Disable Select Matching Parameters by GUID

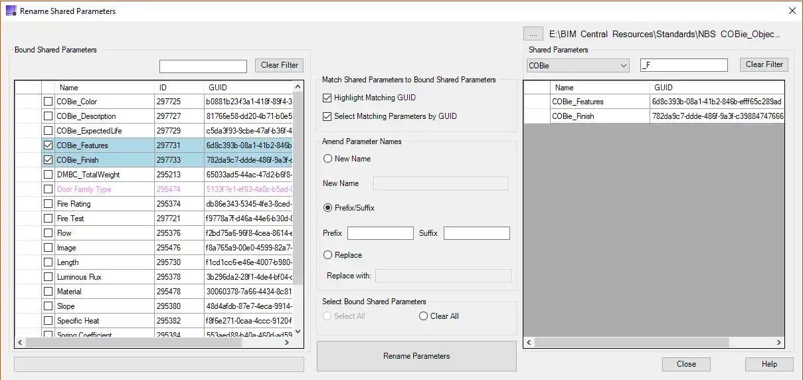pyautogui.click(x=327, y=116)
